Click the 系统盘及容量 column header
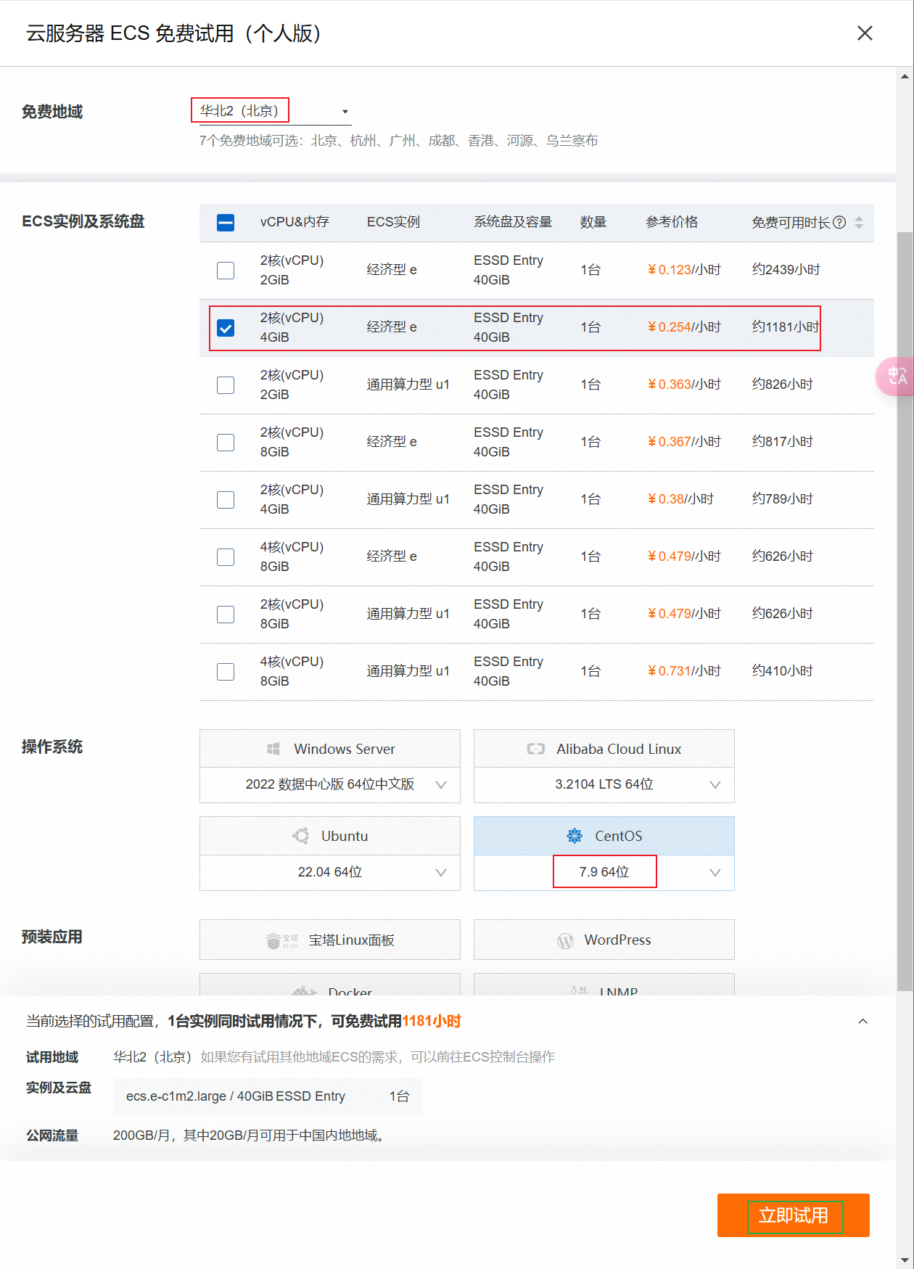This screenshot has height=1269, width=914. click(x=513, y=222)
